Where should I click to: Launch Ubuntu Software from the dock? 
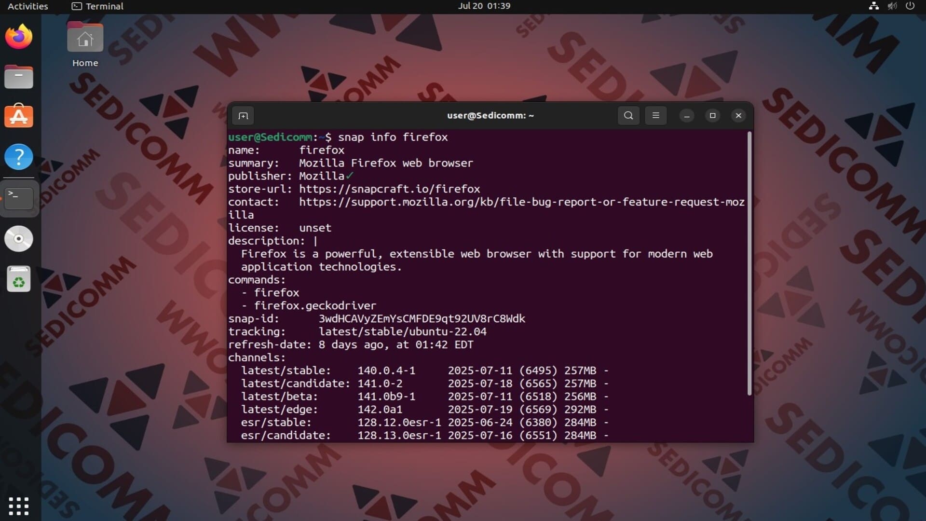pos(19,116)
